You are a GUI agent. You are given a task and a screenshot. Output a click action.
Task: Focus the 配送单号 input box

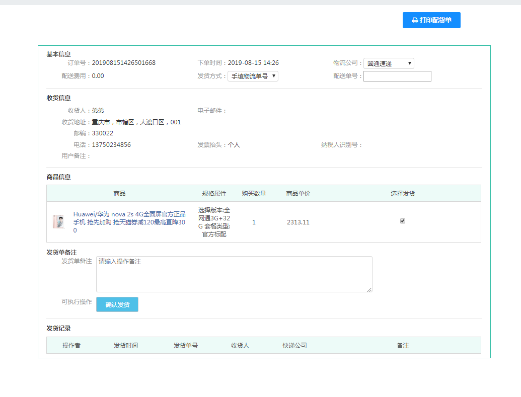click(x=397, y=76)
